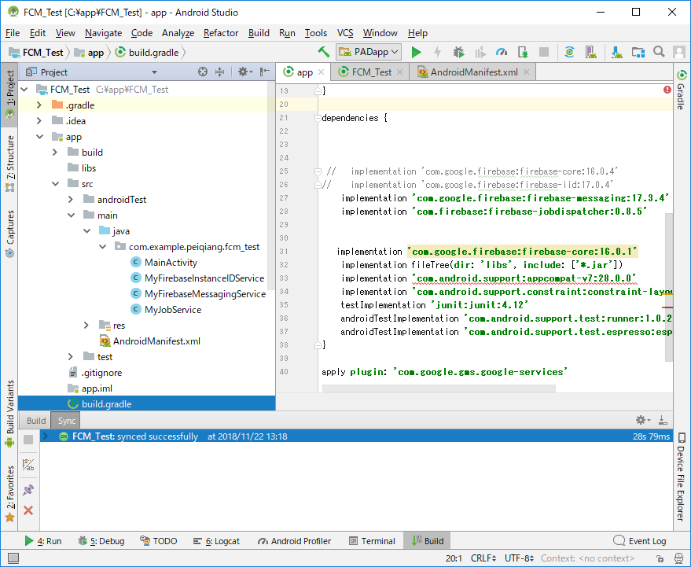
Task: Collapse the src folder
Action: pyautogui.click(x=55, y=184)
